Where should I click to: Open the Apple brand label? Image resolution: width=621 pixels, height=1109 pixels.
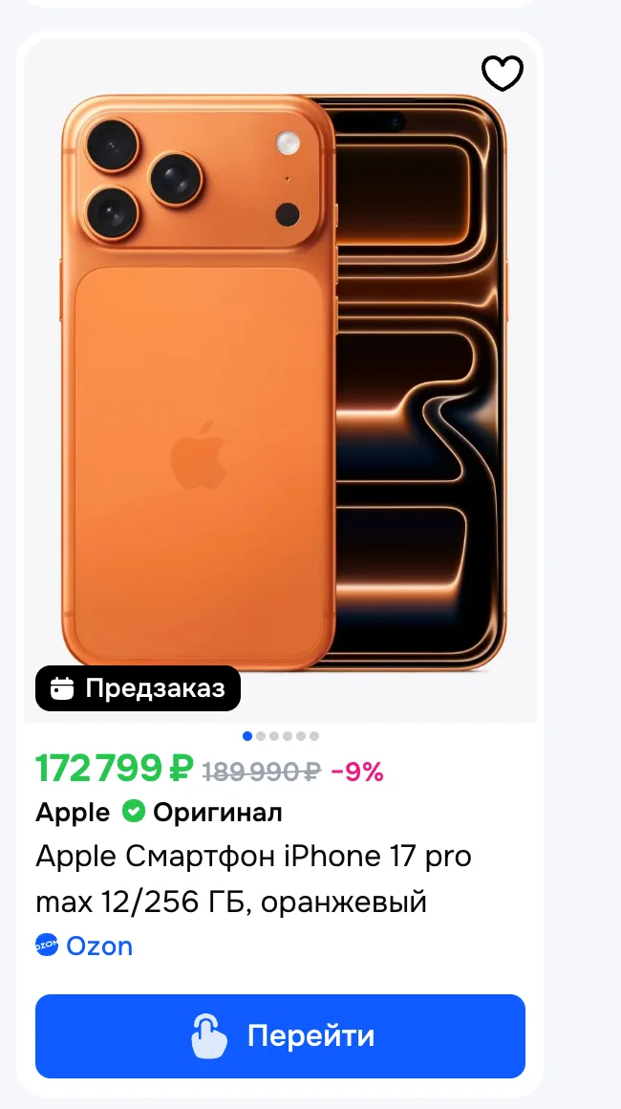[73, 814]
